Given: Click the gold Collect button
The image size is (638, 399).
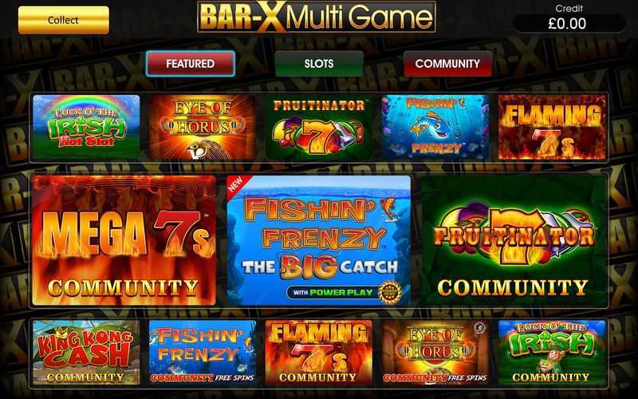Looking at the screenshot, I should click(64, 20).
